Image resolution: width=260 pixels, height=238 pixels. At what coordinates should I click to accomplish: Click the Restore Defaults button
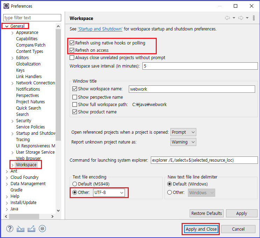(x=206, y=213)
